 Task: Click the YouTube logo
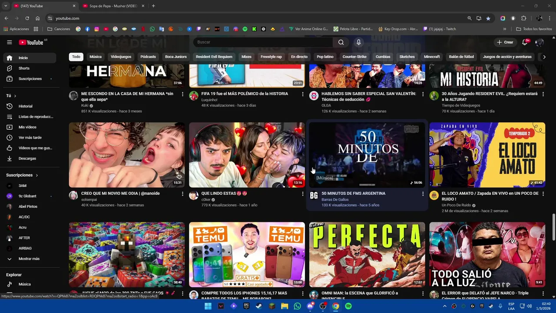click(31, 42)
